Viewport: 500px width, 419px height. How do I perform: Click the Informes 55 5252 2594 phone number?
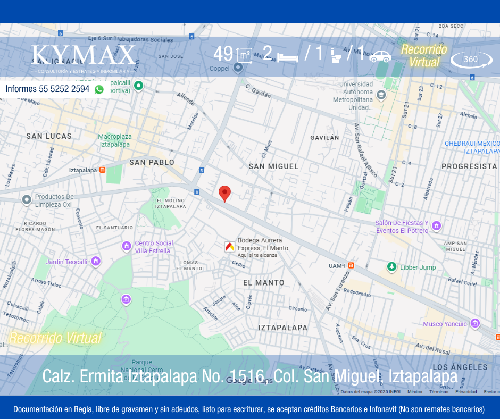click(x=47, y=89)
